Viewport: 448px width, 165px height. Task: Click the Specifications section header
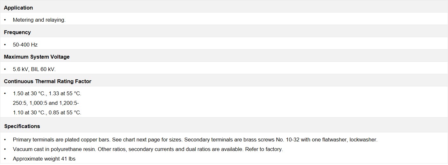click(22, 126)
